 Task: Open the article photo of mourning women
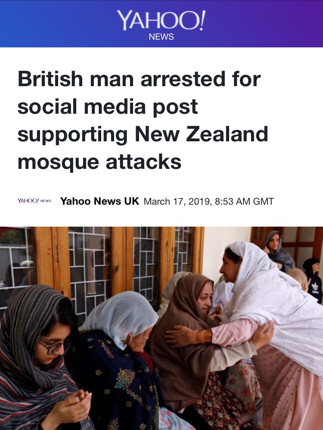point(161,328)
